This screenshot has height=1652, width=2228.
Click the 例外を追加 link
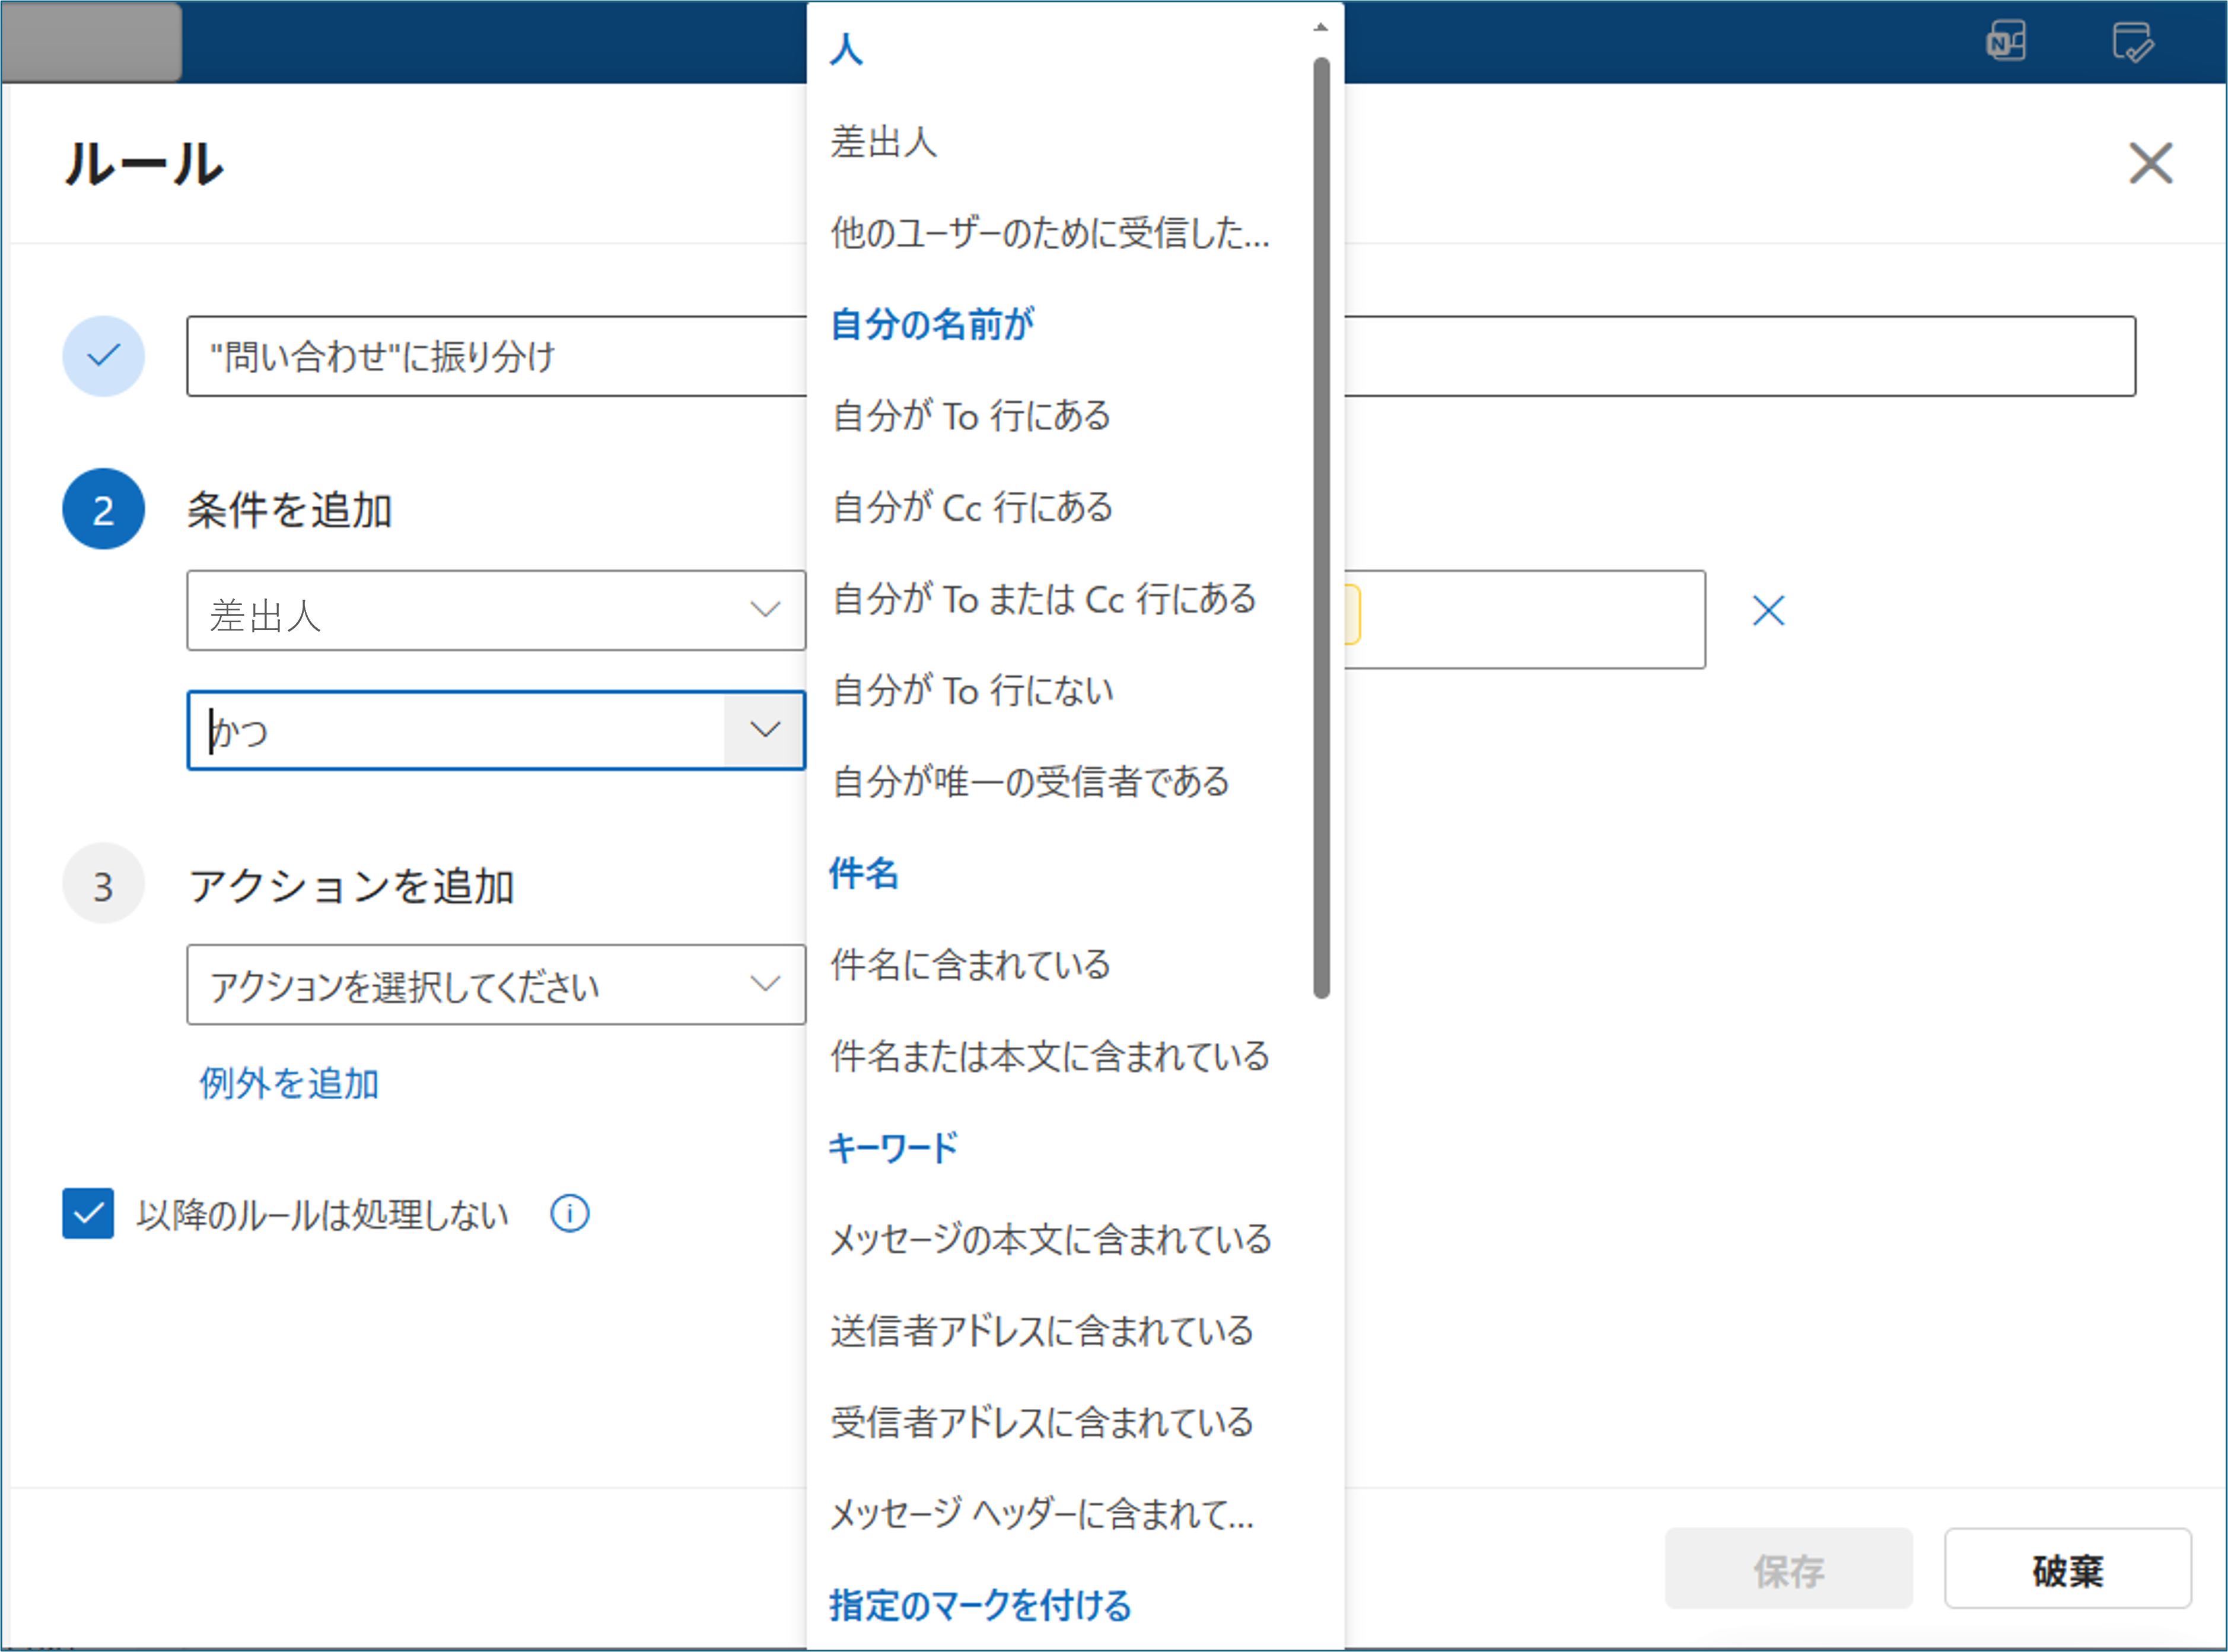(289, 1084)
